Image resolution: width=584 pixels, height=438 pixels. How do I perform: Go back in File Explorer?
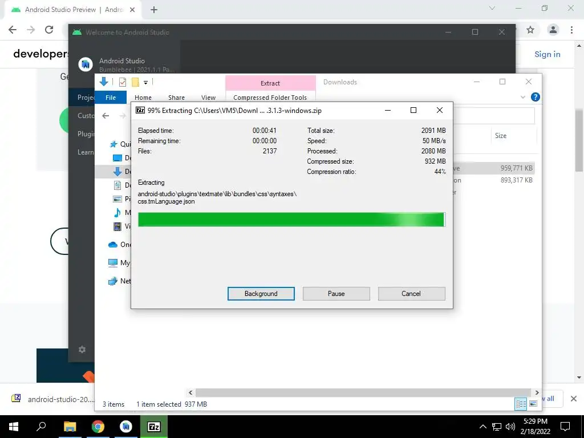click(106, 116)
